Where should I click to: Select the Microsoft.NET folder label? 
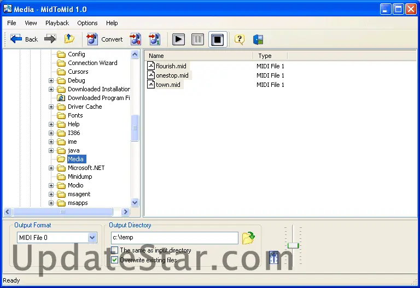(86, 168)
